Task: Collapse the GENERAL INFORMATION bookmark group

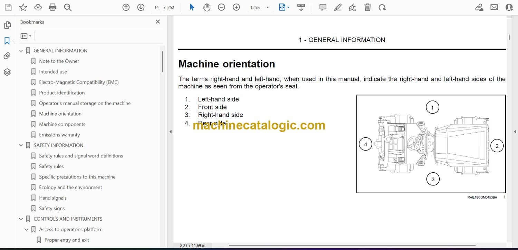Action: pos(21,51)
